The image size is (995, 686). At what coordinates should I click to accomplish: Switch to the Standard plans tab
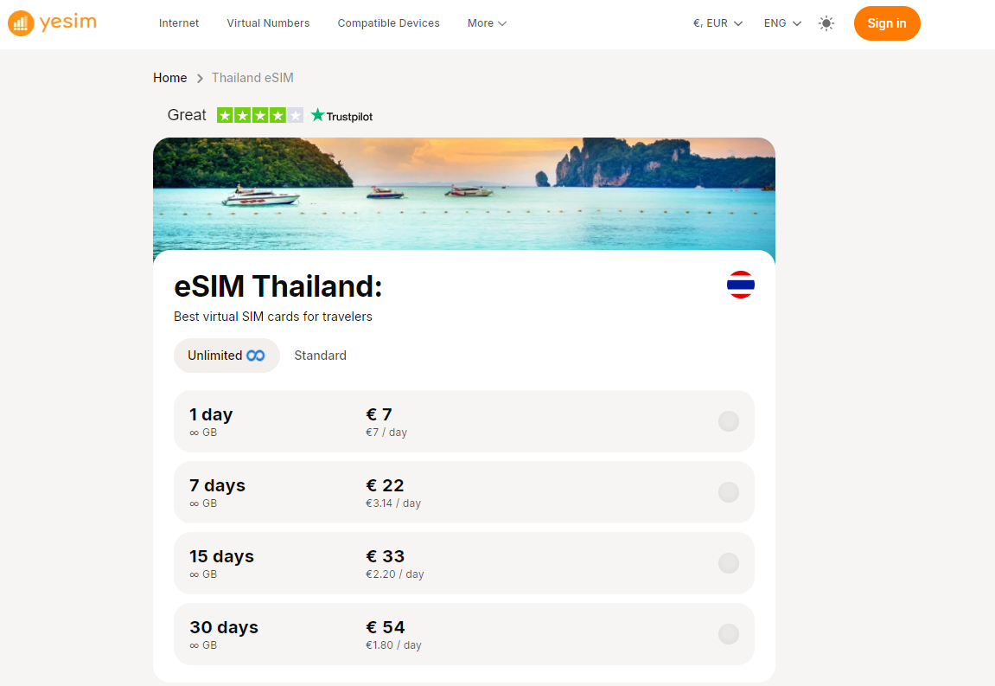click(320, 355)
